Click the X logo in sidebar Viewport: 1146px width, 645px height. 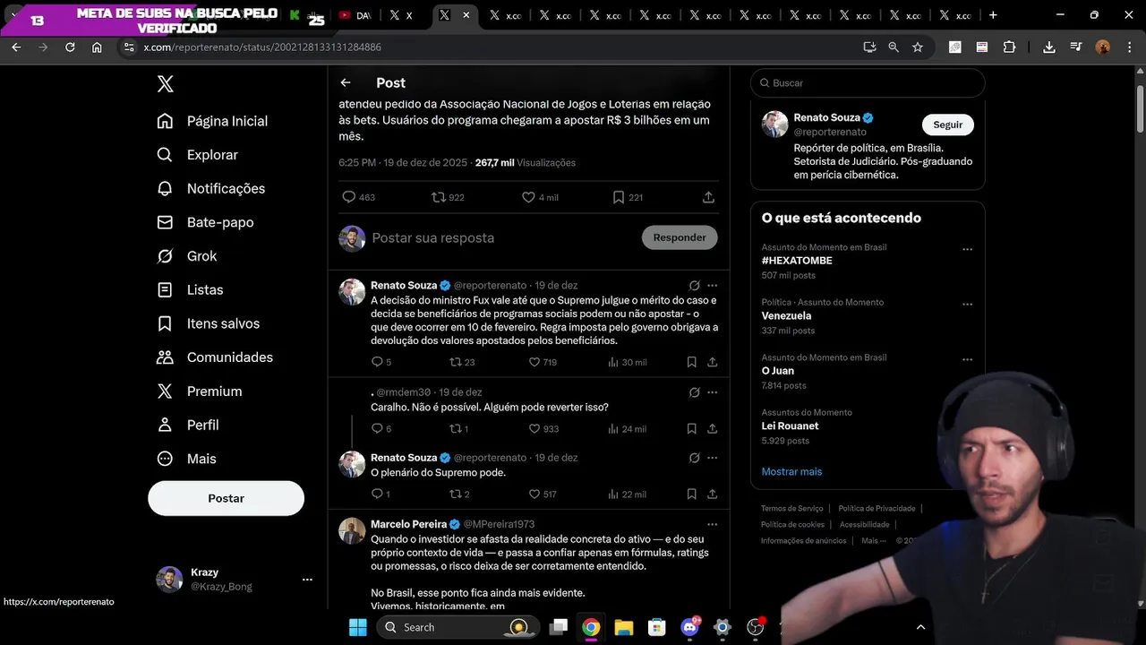point(165,84)
